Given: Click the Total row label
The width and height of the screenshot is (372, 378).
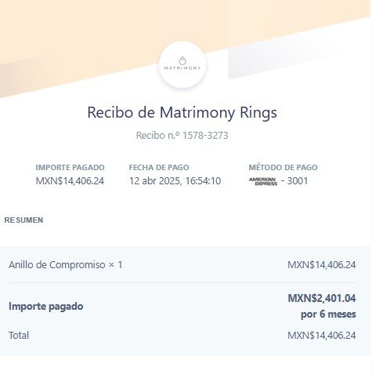Looking at the screenshot, I should click(19, 335).
